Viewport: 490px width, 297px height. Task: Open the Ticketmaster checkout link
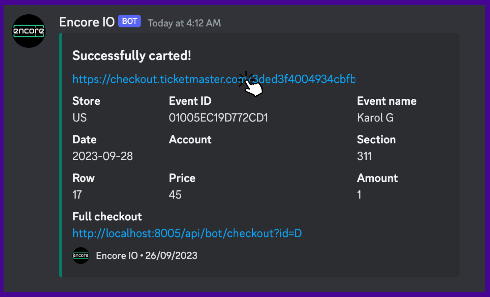176,79
